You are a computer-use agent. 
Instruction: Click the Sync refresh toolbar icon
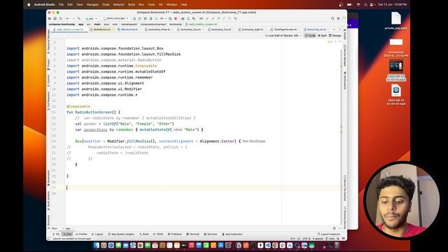tap(61, 19)
